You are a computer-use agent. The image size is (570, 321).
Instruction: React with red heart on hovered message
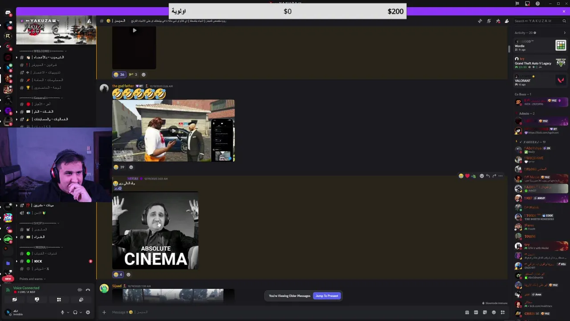pyautogui.click(x=467, y=176)
